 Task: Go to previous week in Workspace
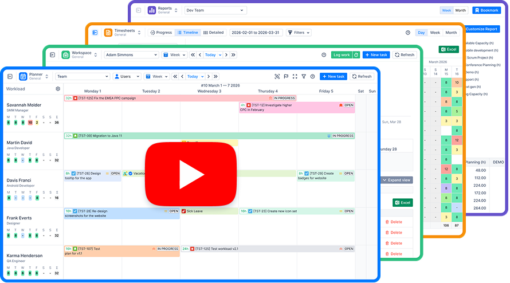(x=200, y=55)
